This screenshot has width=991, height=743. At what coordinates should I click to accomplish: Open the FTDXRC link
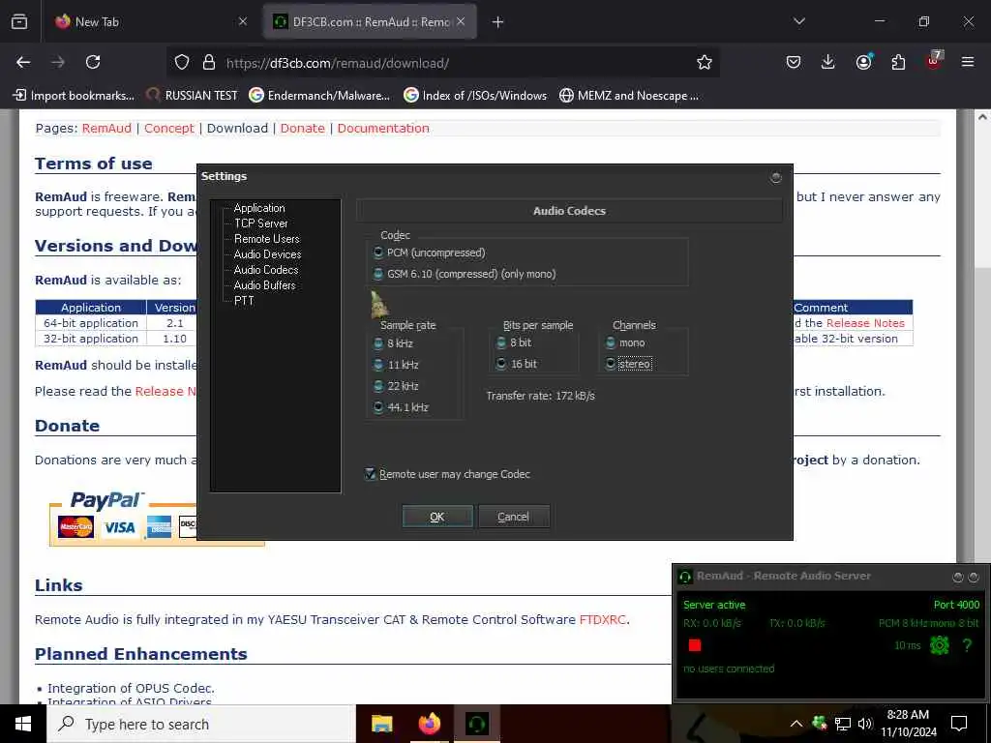click(x=602, y=620)
